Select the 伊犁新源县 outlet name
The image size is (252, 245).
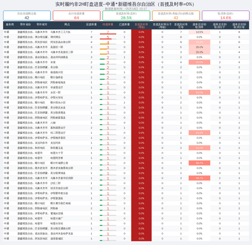(56, 198)
